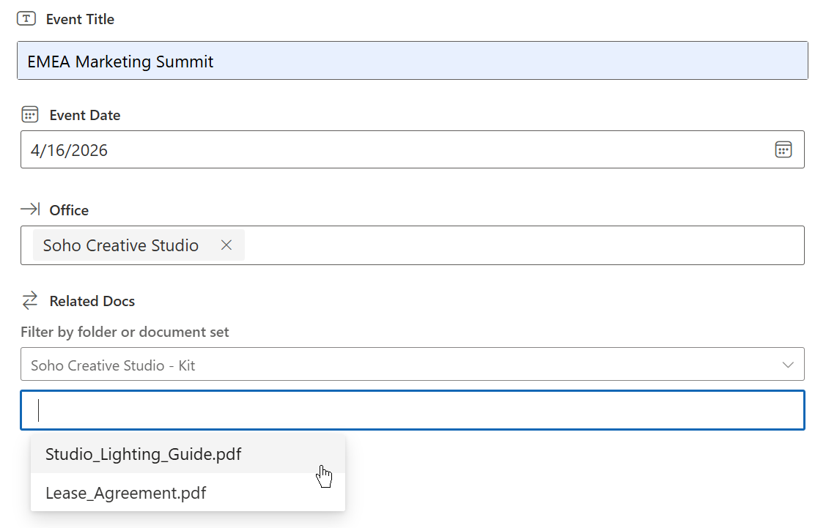Screen dimensions: 826x528
Task: Click the 'Filter by folder or document set' text
Action: point(125,332)
